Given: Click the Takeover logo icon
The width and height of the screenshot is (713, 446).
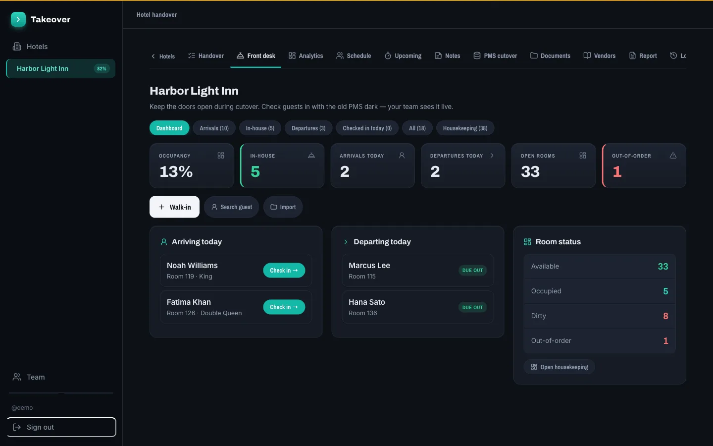Looking at the screenshot, I should [18, 19].
